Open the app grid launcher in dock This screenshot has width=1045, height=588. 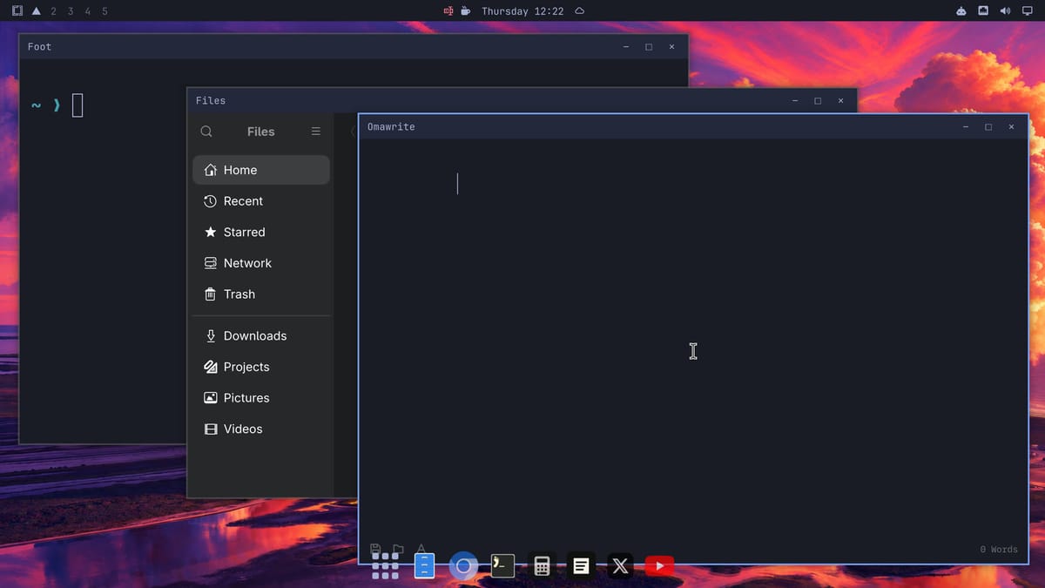385,566
